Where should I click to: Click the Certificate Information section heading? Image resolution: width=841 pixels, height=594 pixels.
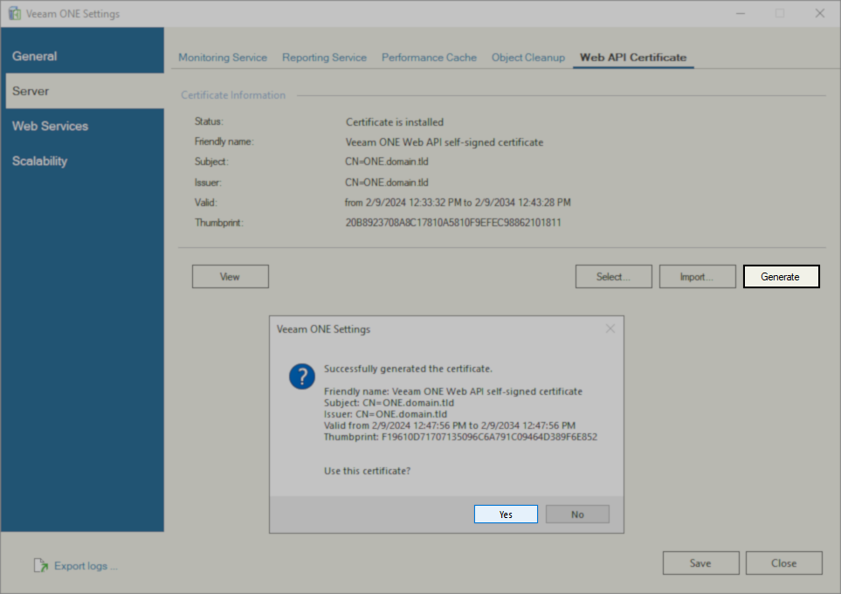(x=233, y=95)
